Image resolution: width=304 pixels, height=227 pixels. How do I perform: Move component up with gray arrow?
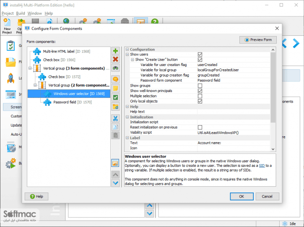(x=116, y=174)
